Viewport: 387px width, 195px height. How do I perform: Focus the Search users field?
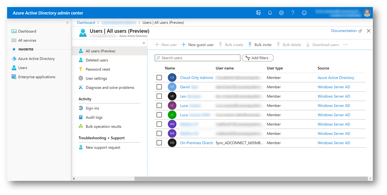197,58
